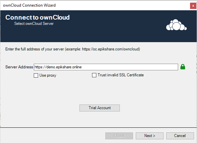Click the ownCloud cloud logo

click(x=176, y=25)
